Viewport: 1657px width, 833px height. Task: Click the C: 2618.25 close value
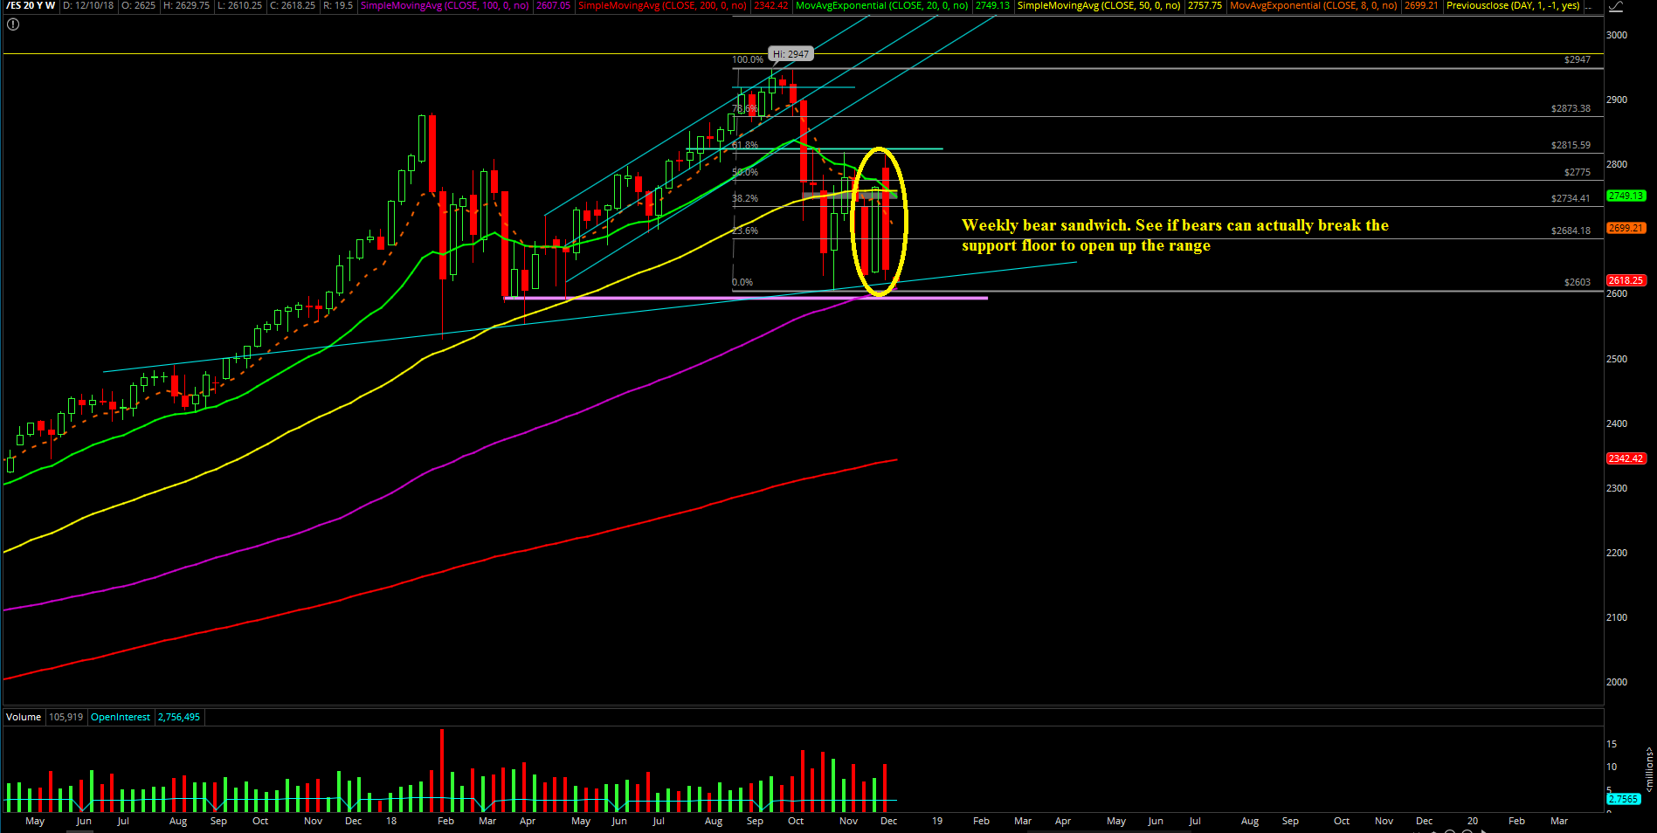pos(292,5)
